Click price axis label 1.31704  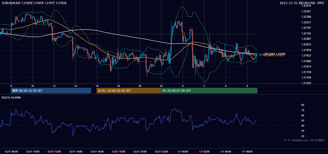tap(306, 78)
